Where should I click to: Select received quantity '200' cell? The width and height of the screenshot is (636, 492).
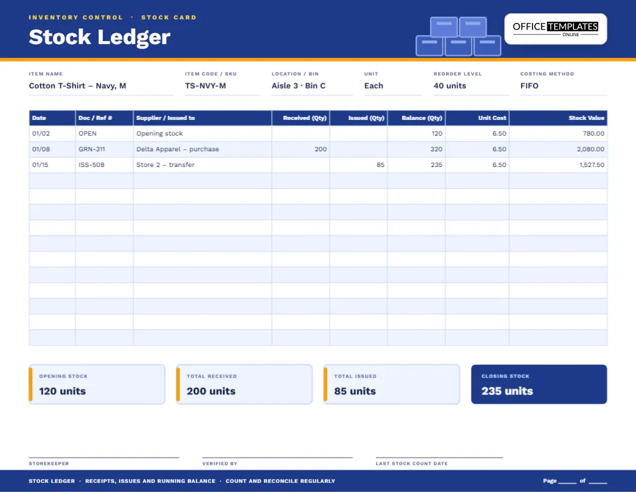301,149
